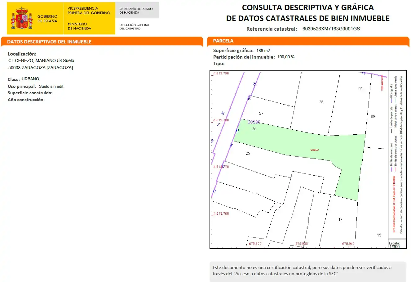Click the 4.613.760 coordinate label

click(x=221, y=213)
